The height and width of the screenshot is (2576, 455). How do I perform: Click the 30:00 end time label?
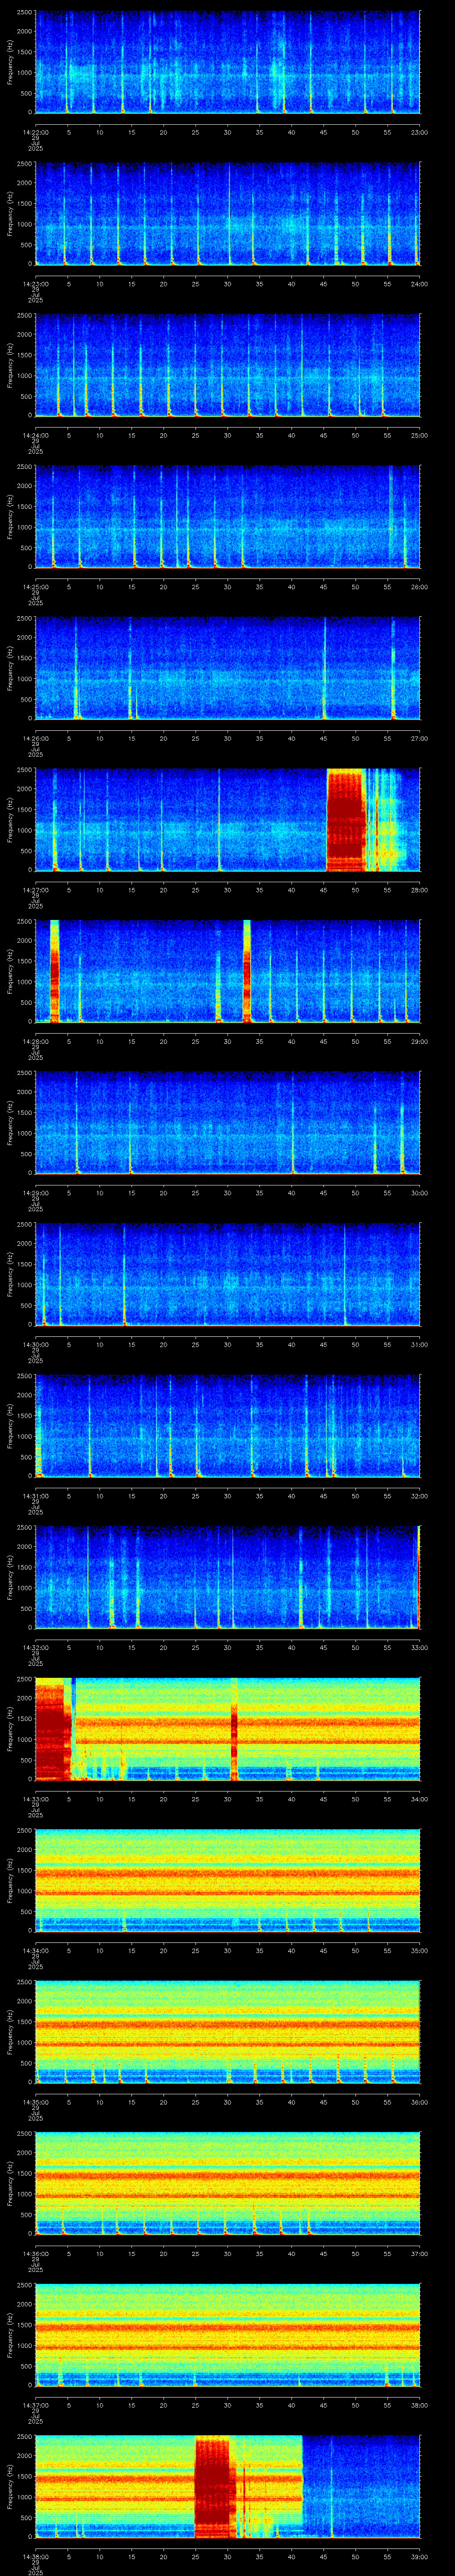pos(420,1193)
